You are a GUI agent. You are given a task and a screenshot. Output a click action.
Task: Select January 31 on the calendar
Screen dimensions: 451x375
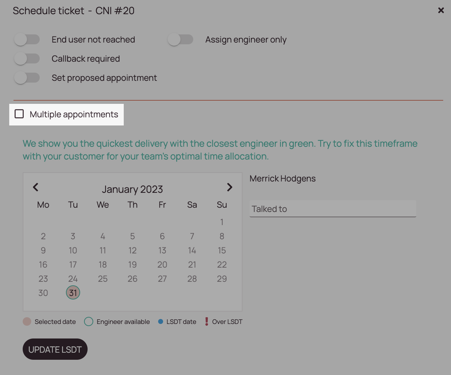coord(73,293)
